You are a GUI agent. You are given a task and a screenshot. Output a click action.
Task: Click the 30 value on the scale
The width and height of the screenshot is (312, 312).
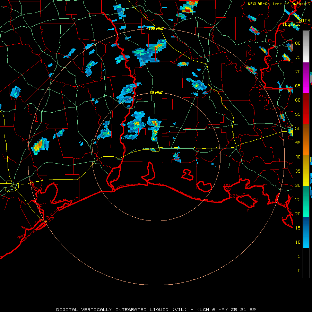pyautogui.click(x=298, y=185)
